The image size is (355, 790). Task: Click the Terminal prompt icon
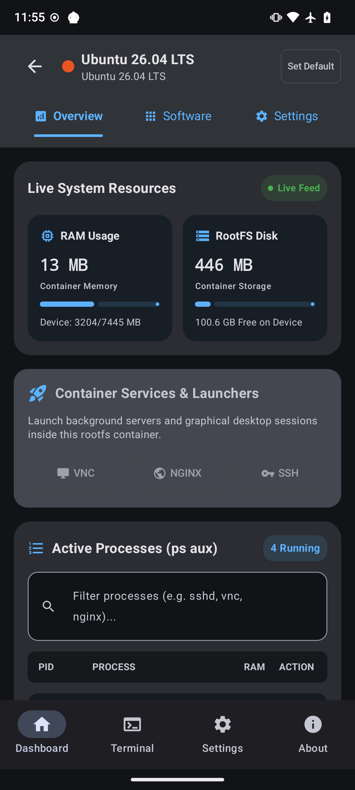132,724
